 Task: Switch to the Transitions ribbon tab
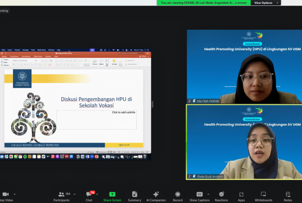click(14, 57)
